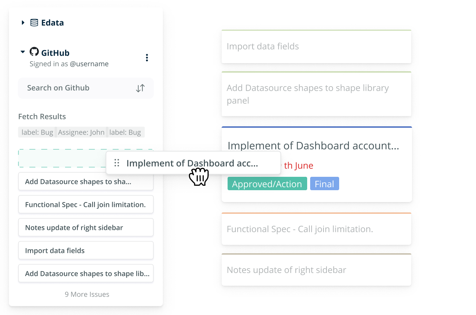The width and height of the screenshot is (476, 315).
Task: Click the sort arrows icon in search
Action: tap(140, 88)
